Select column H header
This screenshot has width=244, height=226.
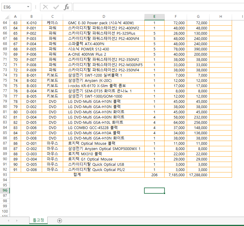[x=221, y=17]
